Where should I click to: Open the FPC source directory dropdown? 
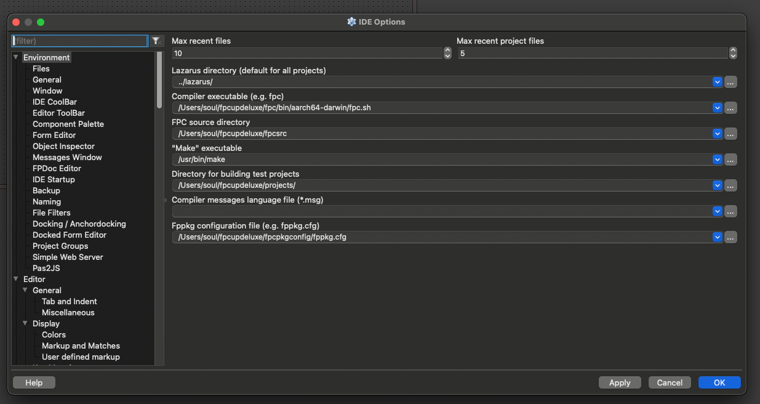[x=717, y=134]
